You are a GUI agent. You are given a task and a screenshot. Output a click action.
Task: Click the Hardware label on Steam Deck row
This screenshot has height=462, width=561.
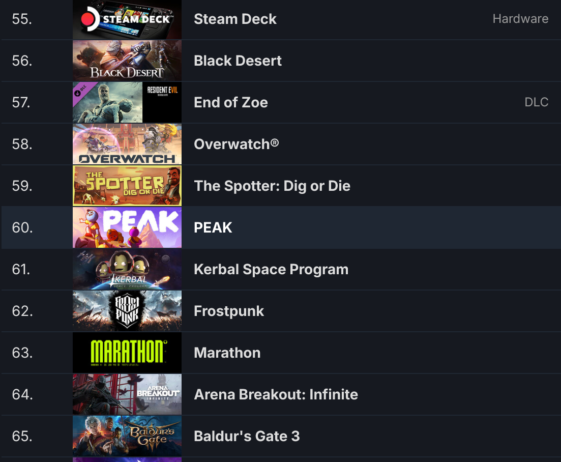520,19
